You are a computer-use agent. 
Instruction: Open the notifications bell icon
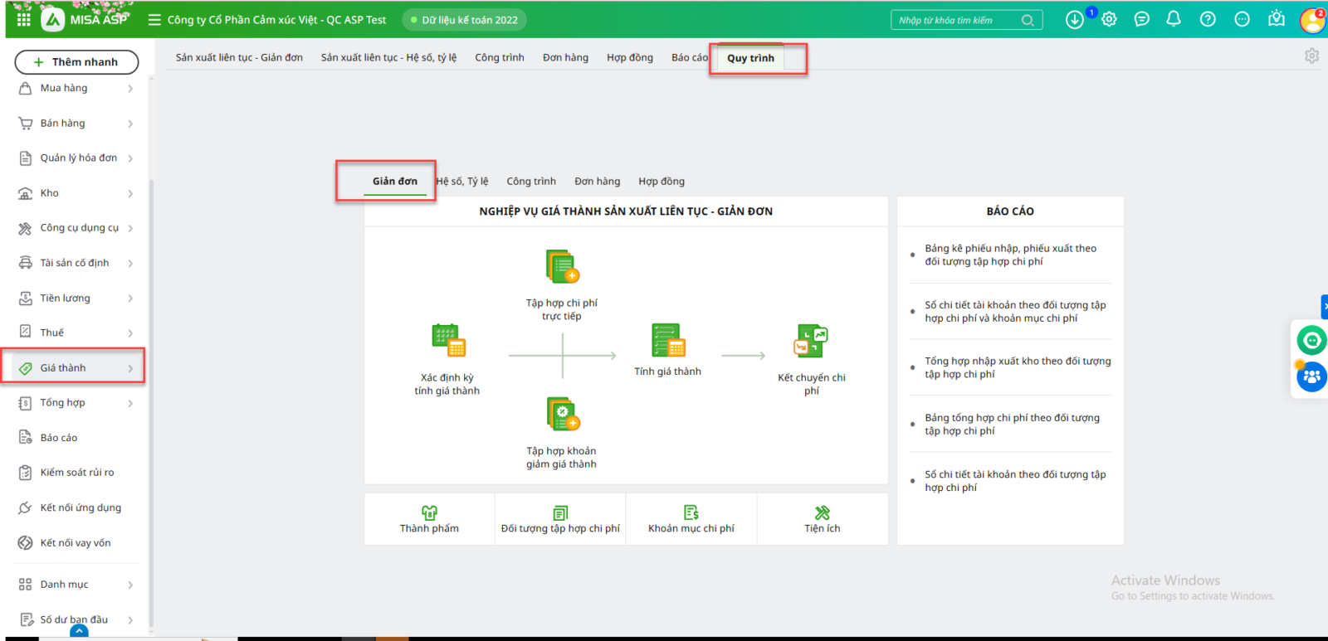pos(1174,19)
